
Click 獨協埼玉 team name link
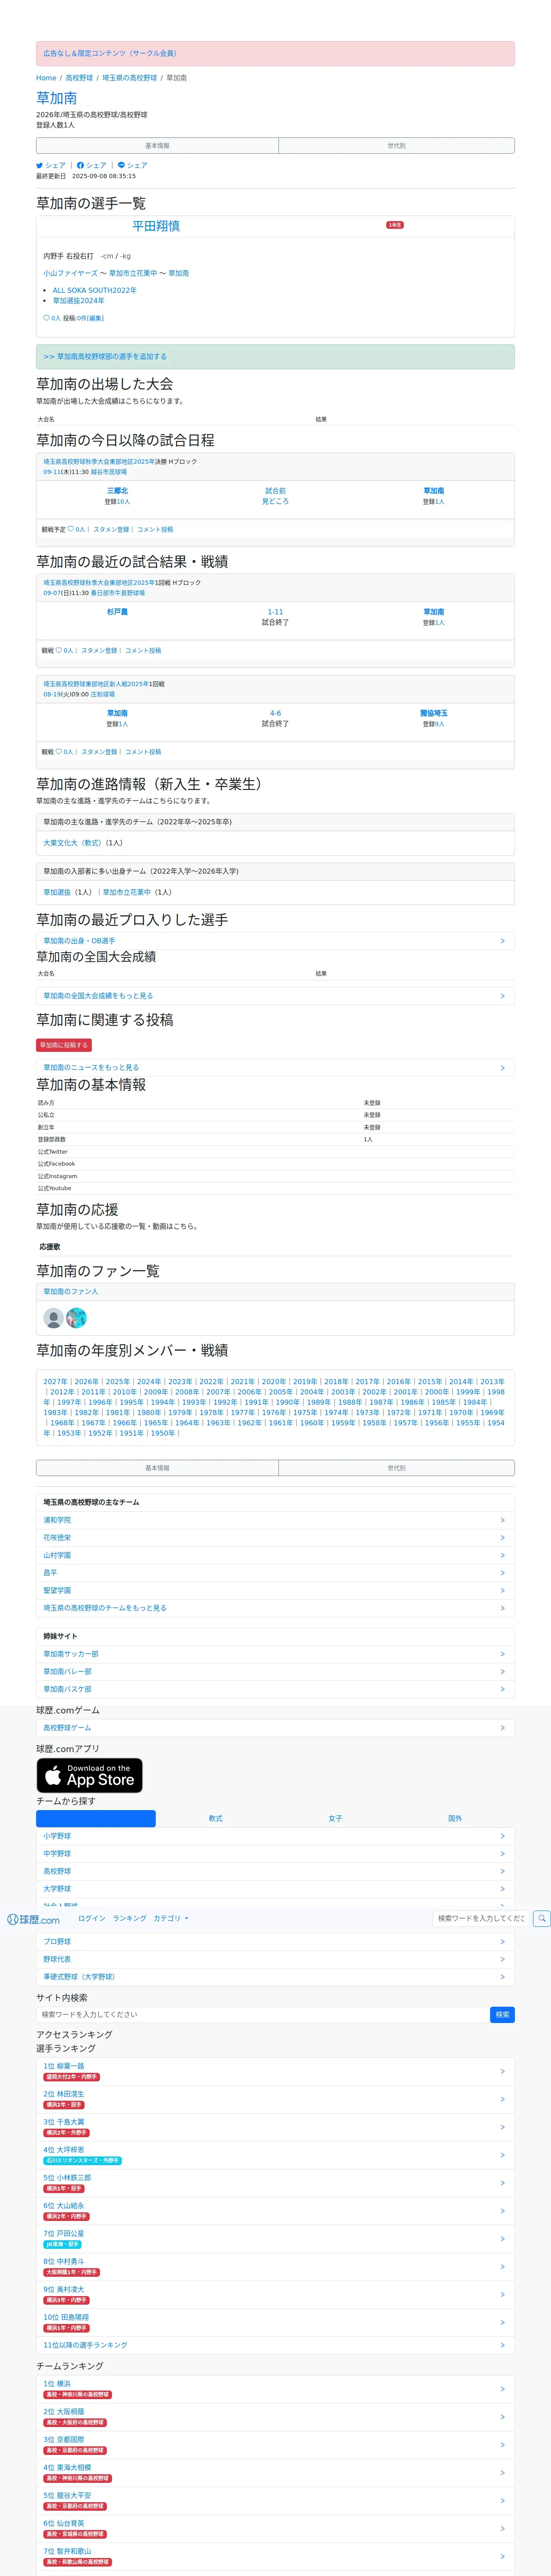pos(433,713)
